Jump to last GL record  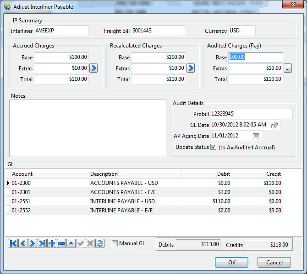(42, 243)
